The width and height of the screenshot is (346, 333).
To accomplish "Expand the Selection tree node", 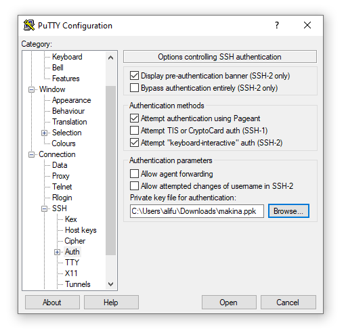I will [x=44, y=133].
